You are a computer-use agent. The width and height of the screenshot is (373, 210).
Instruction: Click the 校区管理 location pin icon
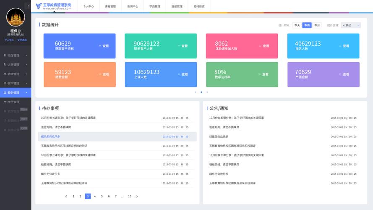point(5,55)
